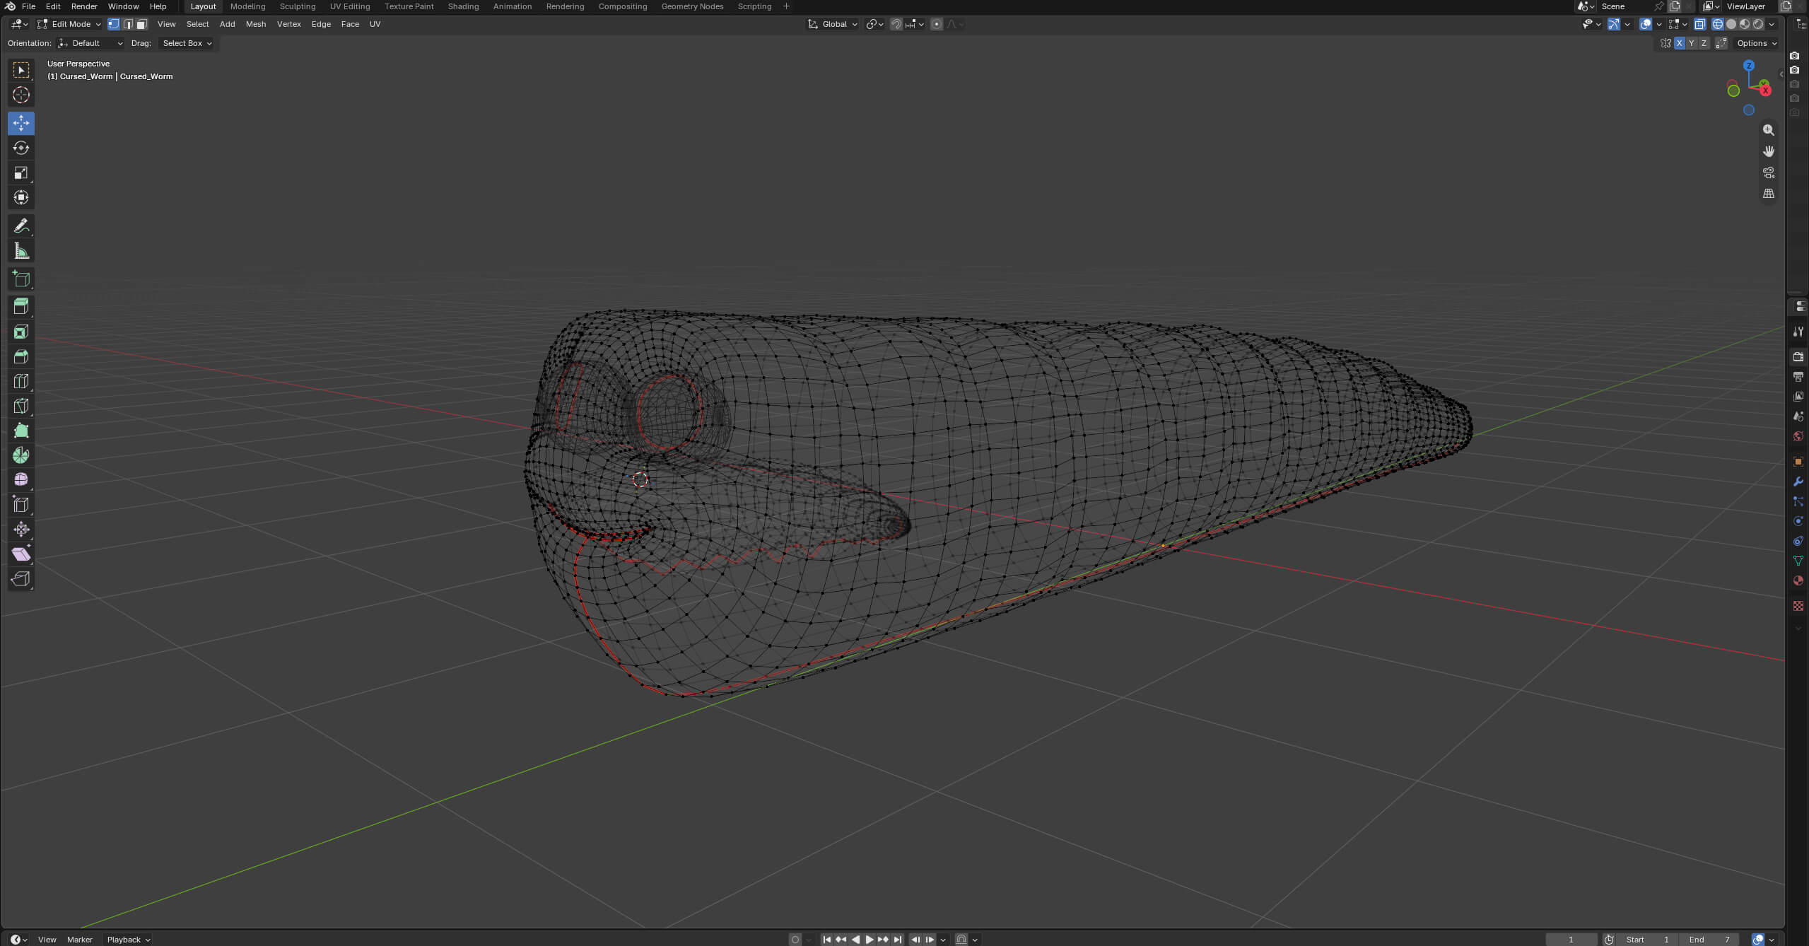
Task: Toggle viewport overlays visibility
Action: pos(1645,24)
